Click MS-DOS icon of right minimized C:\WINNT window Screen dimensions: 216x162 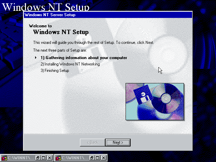[58, 158]
